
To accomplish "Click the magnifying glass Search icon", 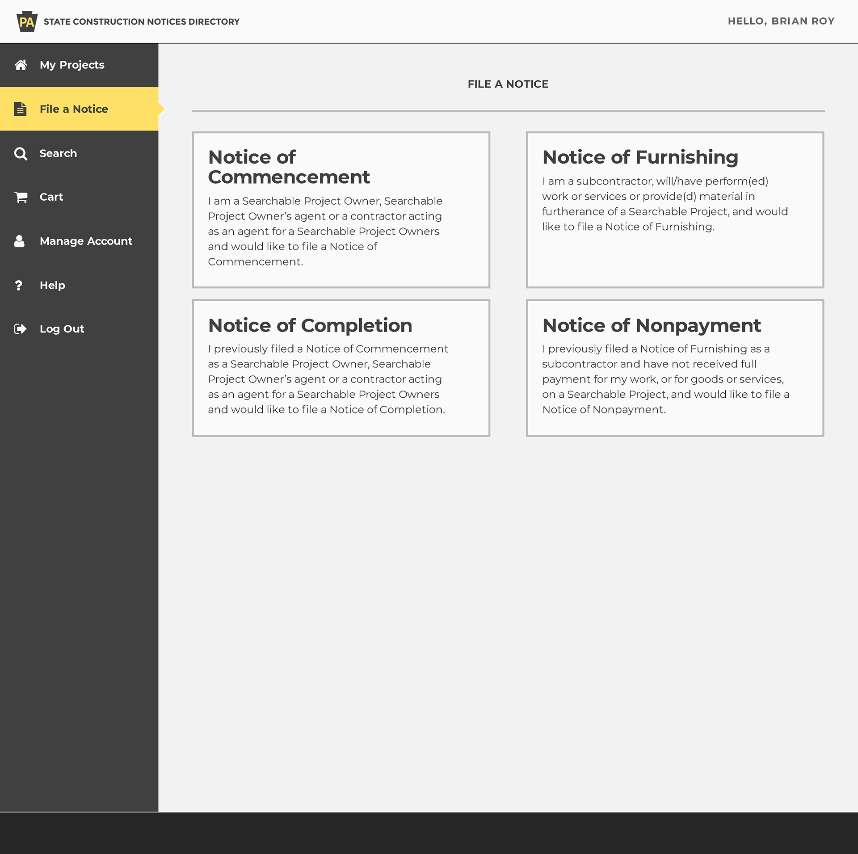I will 21,153.
